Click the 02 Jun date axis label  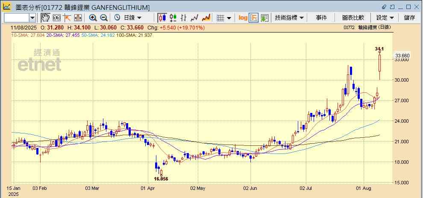click(x=251, y=188)
